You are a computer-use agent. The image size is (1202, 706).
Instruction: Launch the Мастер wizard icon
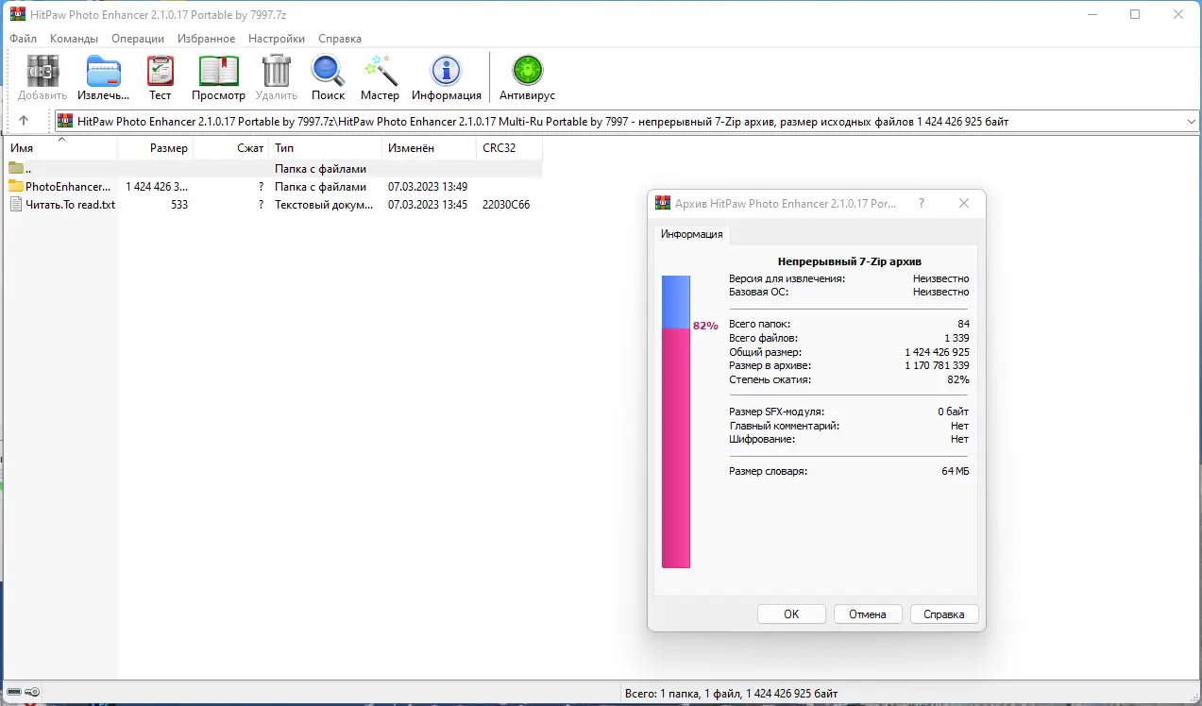click(380, 72)
